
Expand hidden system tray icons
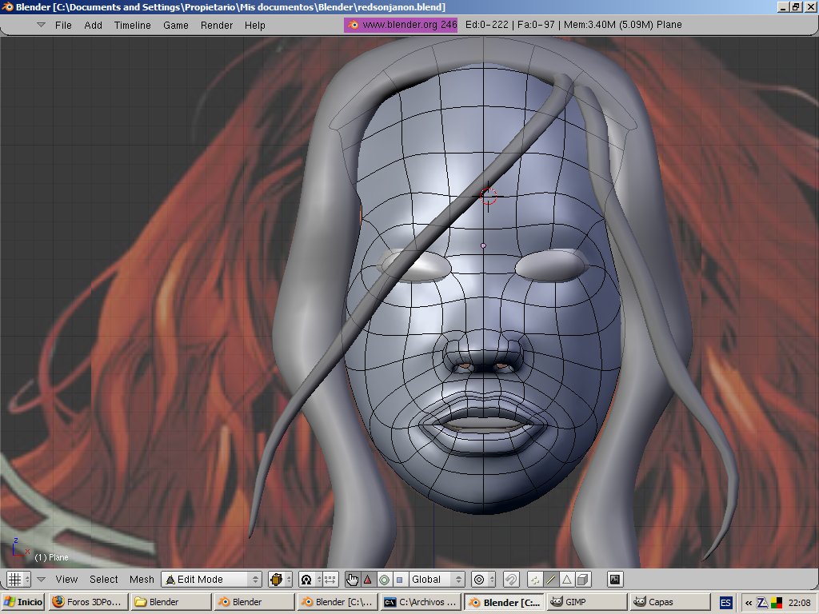point(749,603)
